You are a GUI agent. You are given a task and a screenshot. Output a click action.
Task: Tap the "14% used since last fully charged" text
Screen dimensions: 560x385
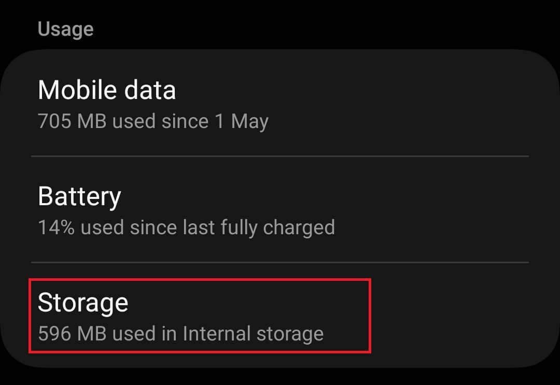point(186,227)
